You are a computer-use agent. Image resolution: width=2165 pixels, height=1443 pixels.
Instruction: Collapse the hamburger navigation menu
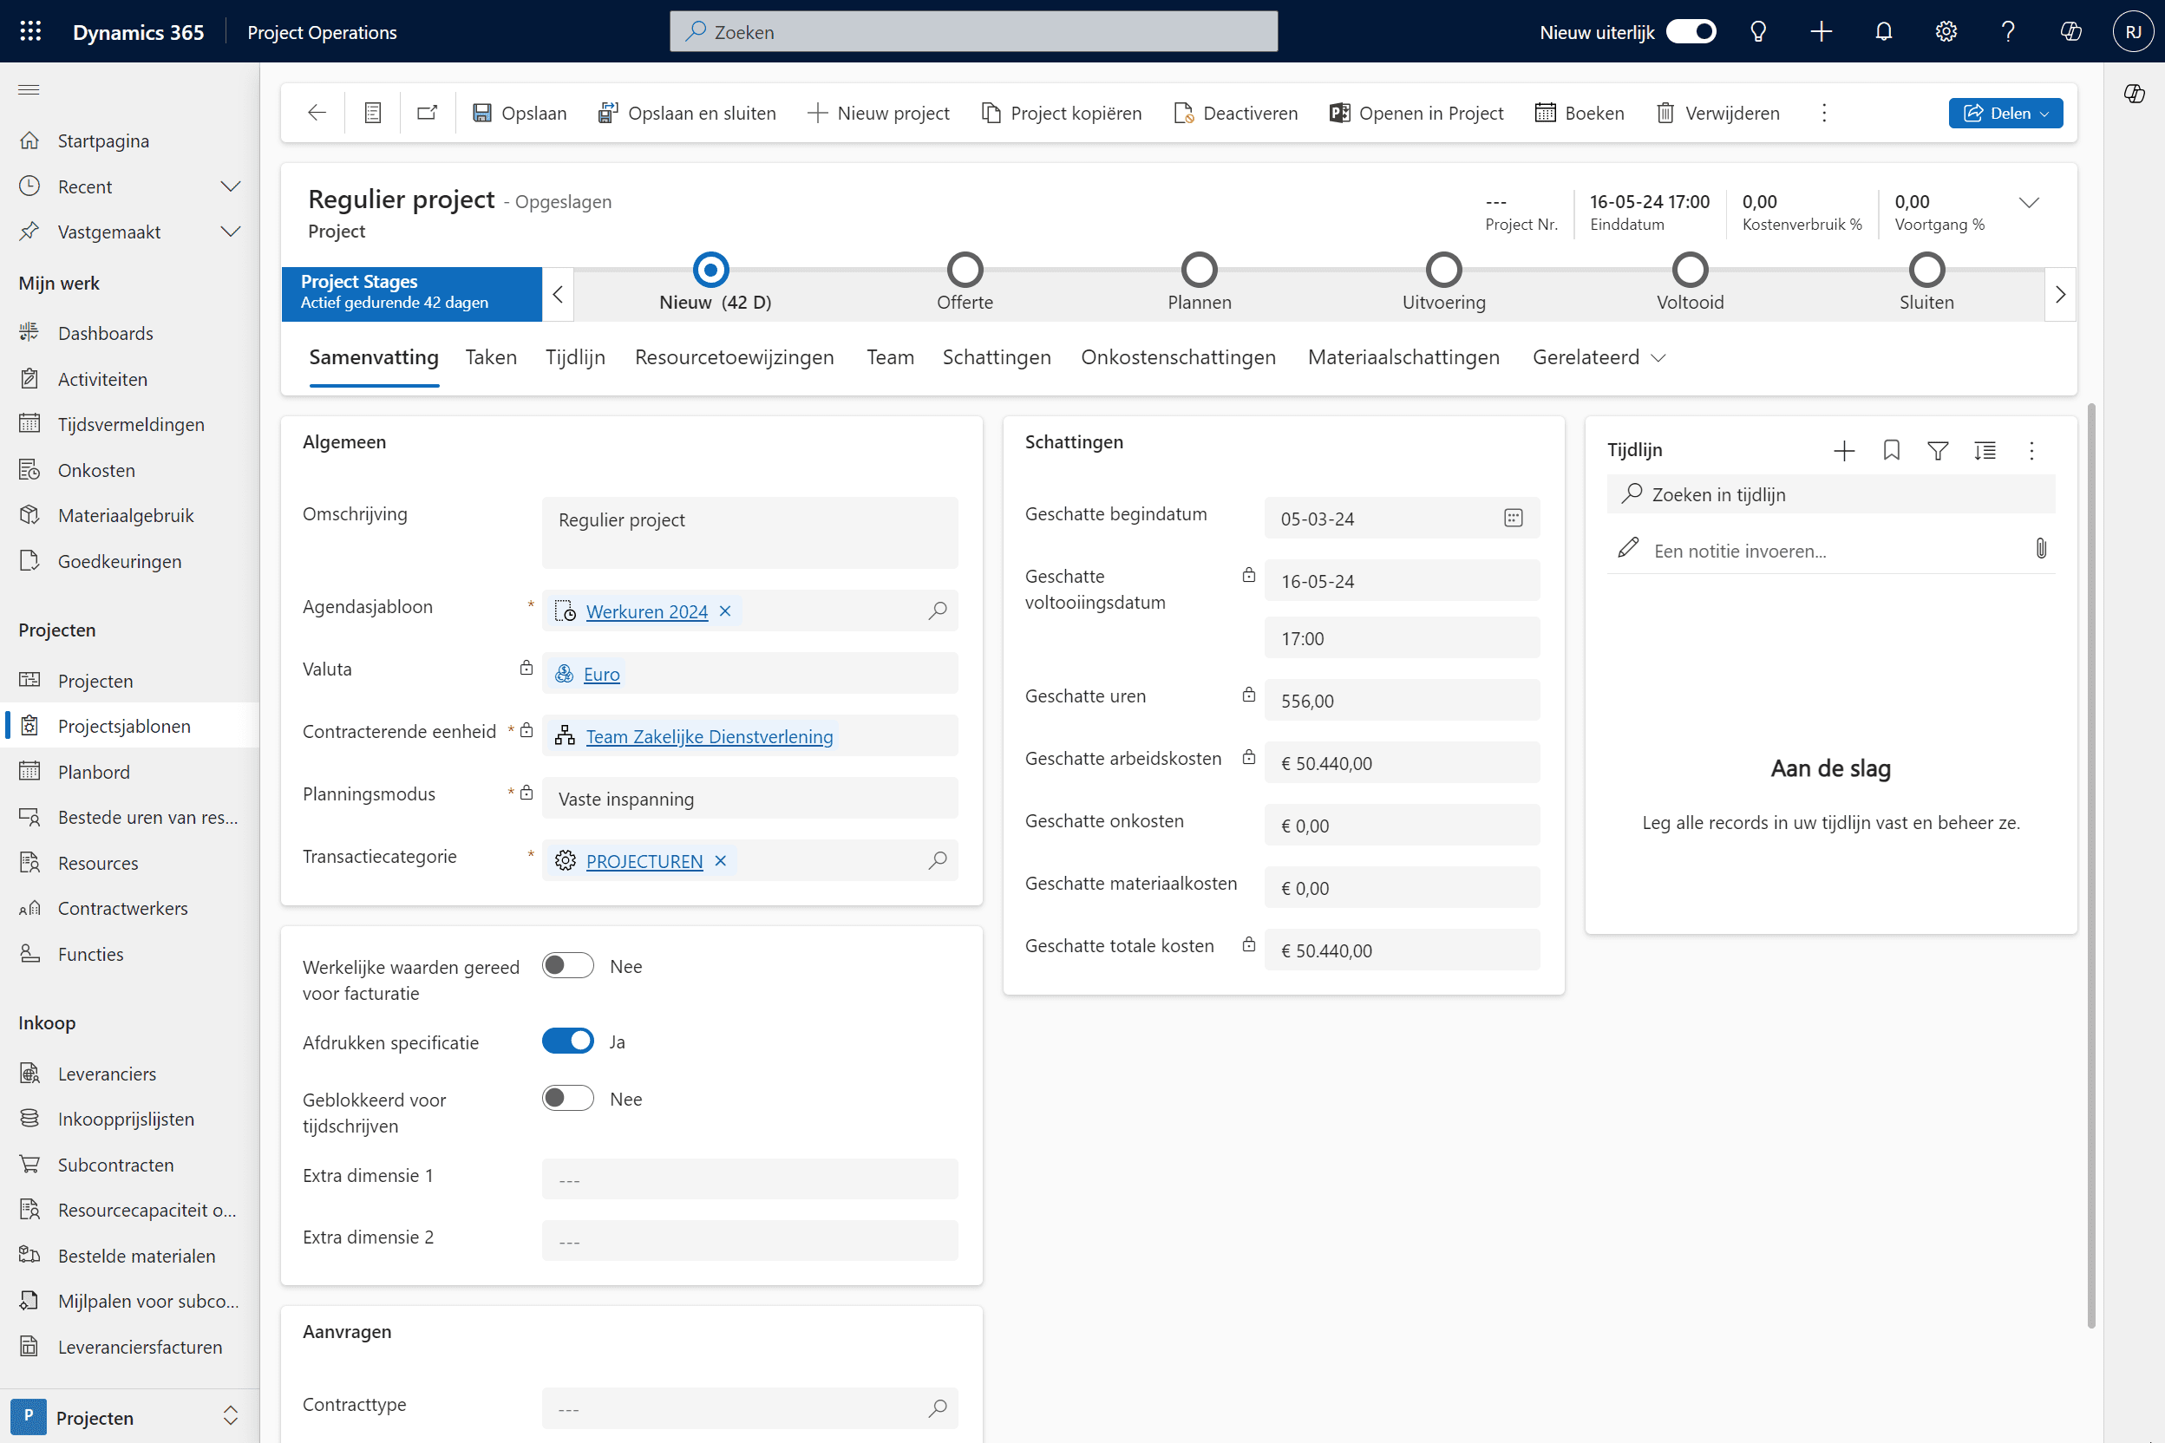click(29, 89)
